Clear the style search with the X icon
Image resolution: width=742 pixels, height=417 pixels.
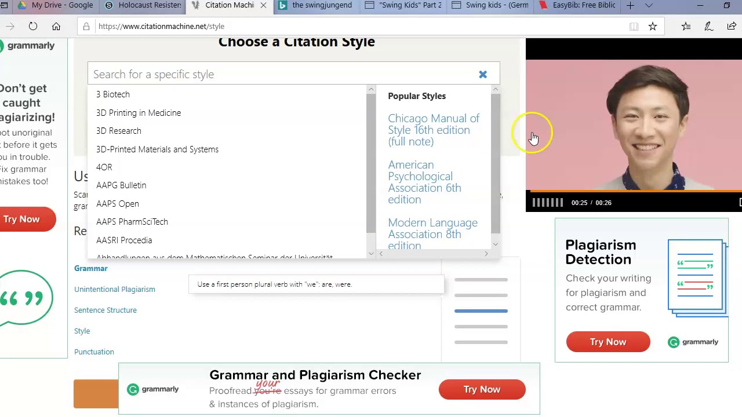point(483,74)
